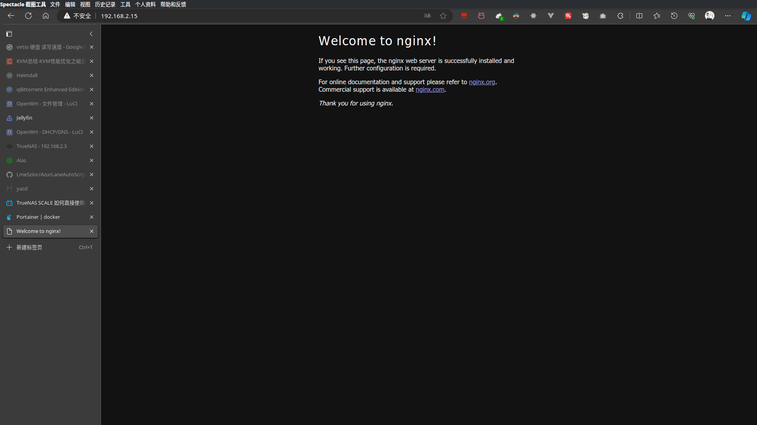Image resolution: width=757 pixels, height=425 pixels.
Task: Open the 帮助和反馈 menu
Action: point(173,4)
